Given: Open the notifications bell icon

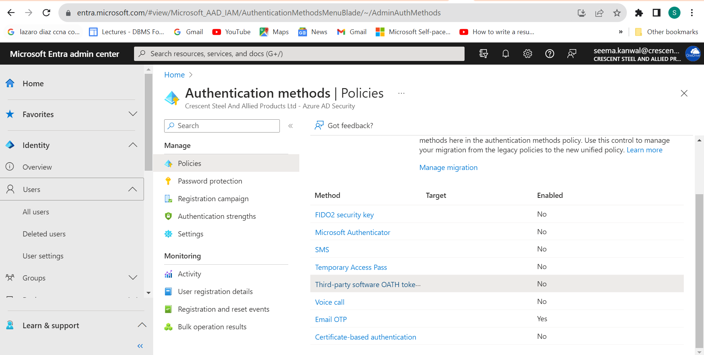Looking at the screenshot, I should tap(506, 54).
